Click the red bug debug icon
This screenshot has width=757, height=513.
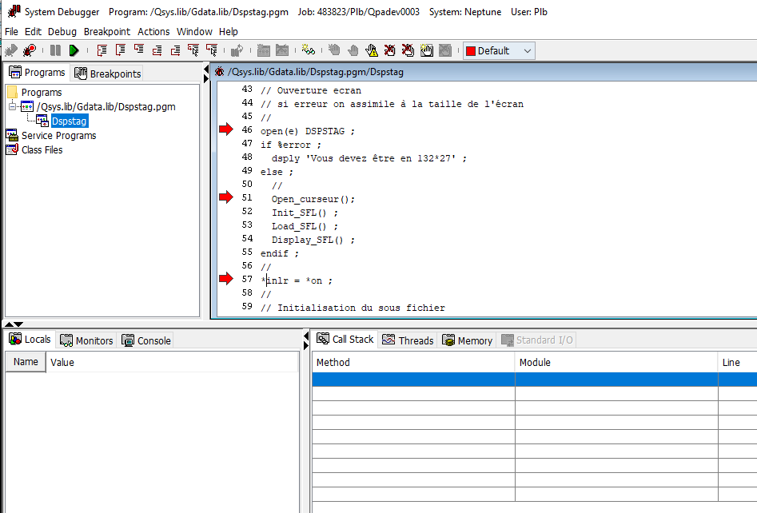pyautogui.click(x=30, y=50)
